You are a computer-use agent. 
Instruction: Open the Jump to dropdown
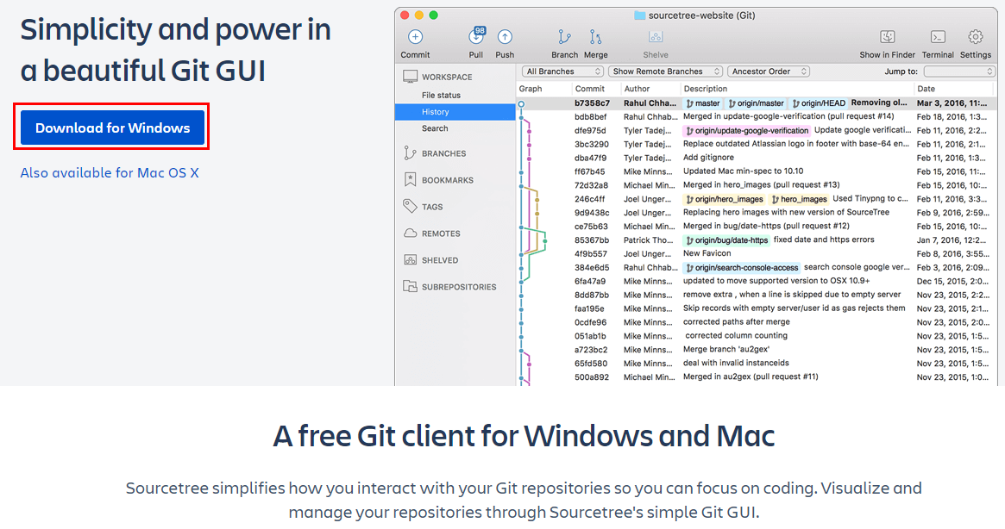pos(959,72)
